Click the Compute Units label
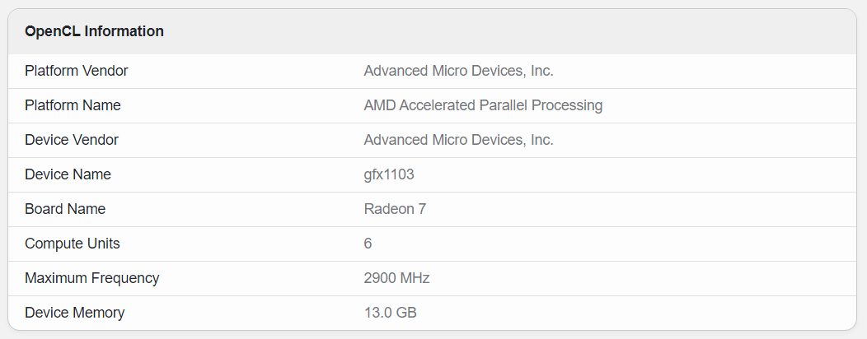The width and height of the screenshot is (867, 339). (x=73, y=244)
